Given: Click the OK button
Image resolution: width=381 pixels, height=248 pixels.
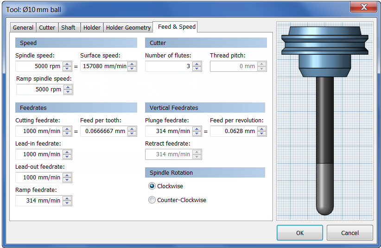Looking at the screenshot, I should [x=300, y=233].
